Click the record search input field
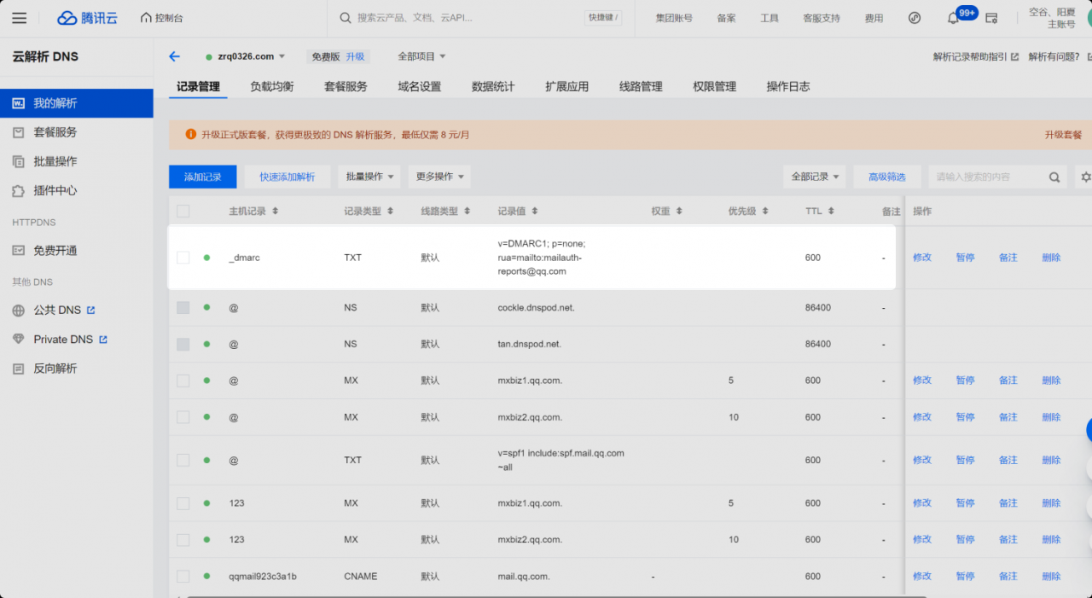The width and height of the screenshot is (1092, 598). click(x=988, y=177)
